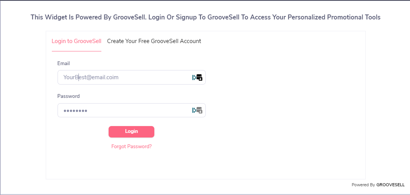Click the Dashlane icon in the Email field
Viewport: 410px width, 195px height.
click(x=194, y=77)
